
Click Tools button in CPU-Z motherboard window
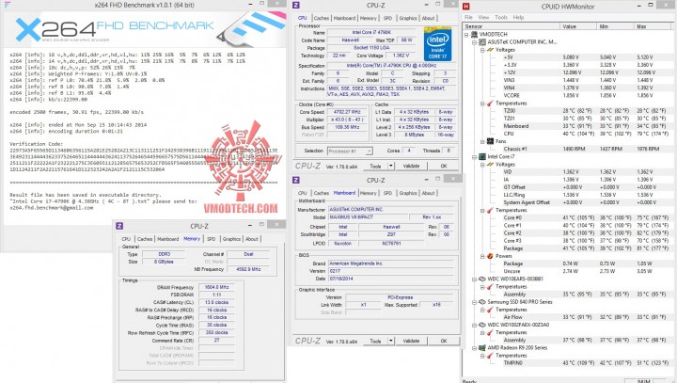(375, 341)
